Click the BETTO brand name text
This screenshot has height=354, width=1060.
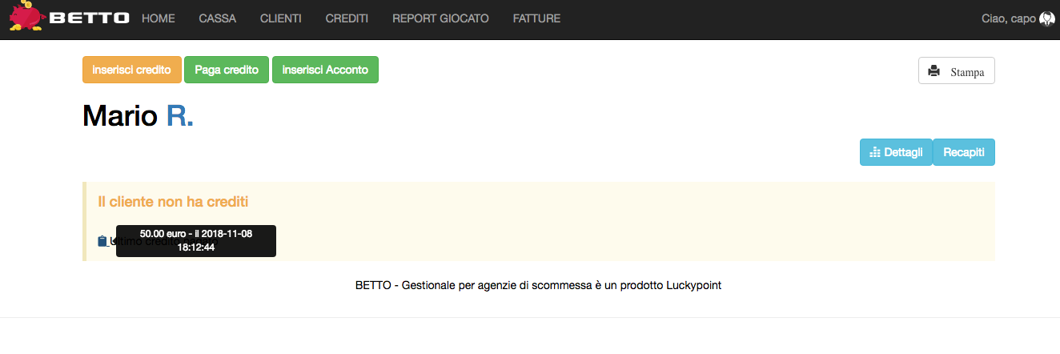(89, 18)
